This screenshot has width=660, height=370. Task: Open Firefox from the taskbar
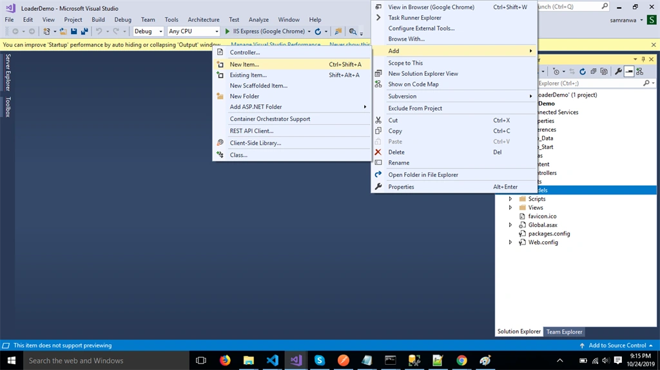coord(225,360)
